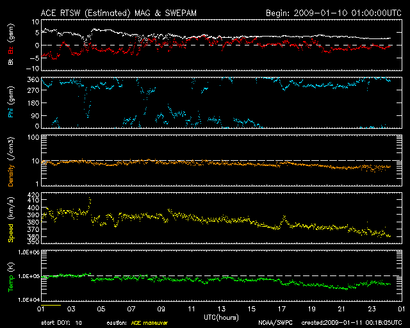Select the 10 tick on the Density axis

tap(35, 161)
